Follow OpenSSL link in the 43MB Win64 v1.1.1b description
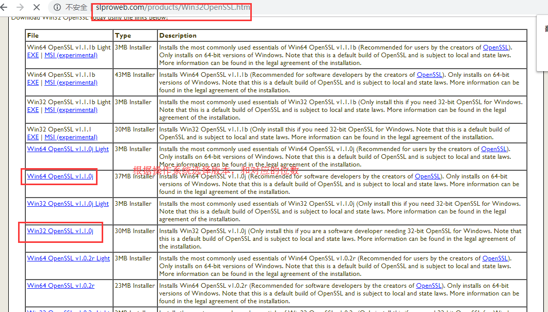 (x=429, y=74)
